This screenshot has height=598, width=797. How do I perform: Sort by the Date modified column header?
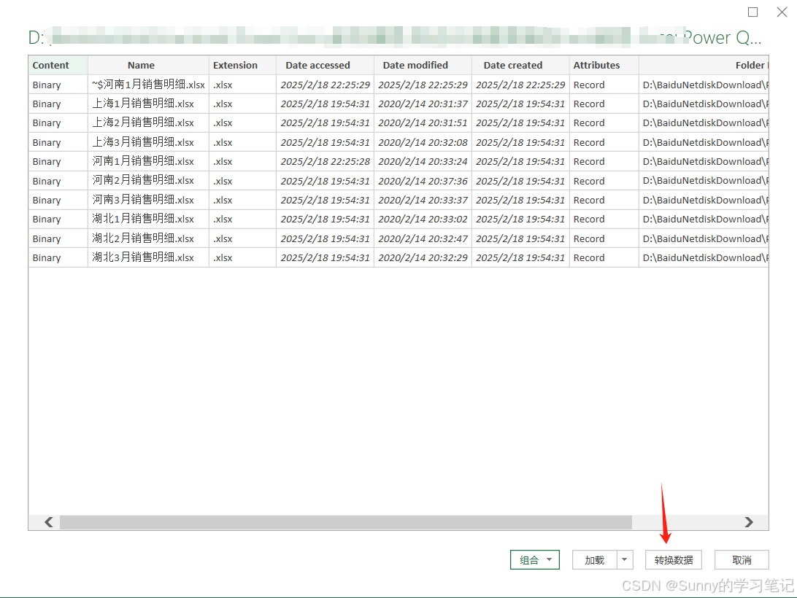[x=415, y=65]
